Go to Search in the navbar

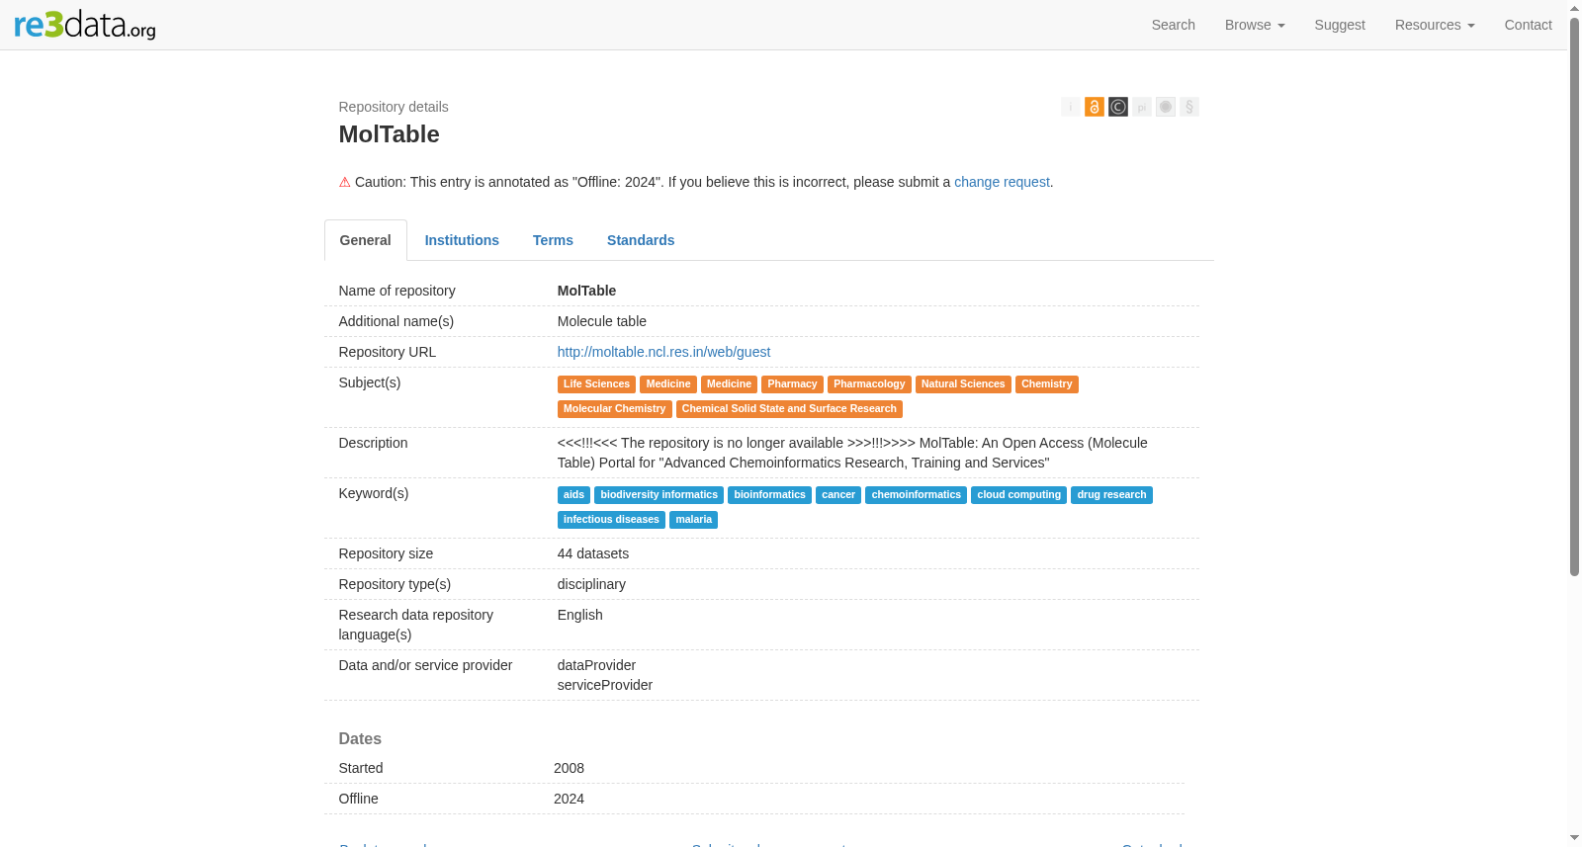pos(1174,25)
